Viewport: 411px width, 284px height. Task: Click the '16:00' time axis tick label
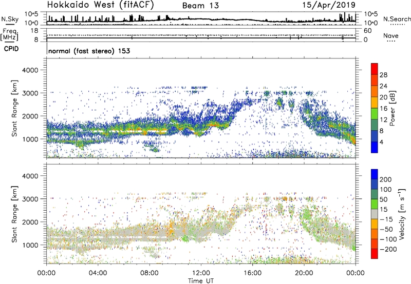(252, 273)
